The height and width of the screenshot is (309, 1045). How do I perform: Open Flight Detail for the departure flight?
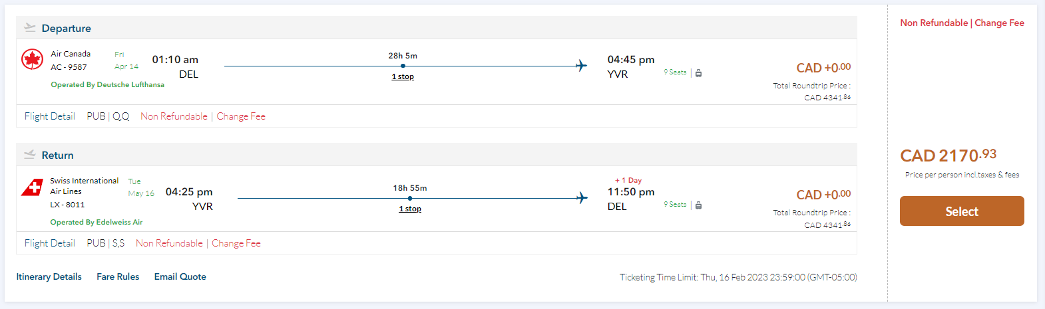pos(49,116)
